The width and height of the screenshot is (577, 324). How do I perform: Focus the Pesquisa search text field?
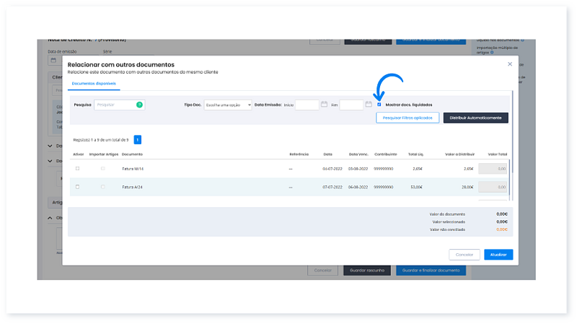tap(115, 105)
